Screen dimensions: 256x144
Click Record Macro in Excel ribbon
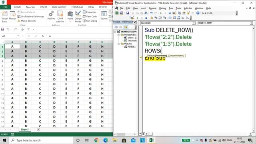(26, 12)
